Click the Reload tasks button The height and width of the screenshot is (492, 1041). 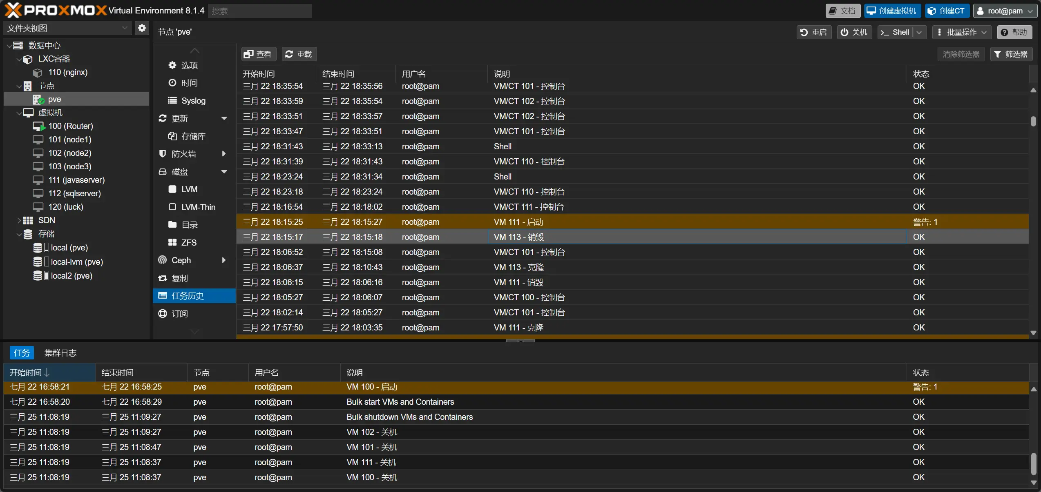pyautogui.click(x=299, y=54)
